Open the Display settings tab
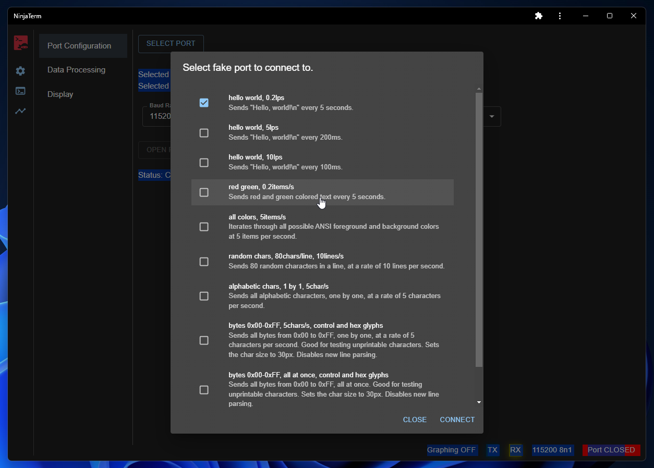This screenshot has width=654, height=468. pyautogui.click(x=60, y=94)
